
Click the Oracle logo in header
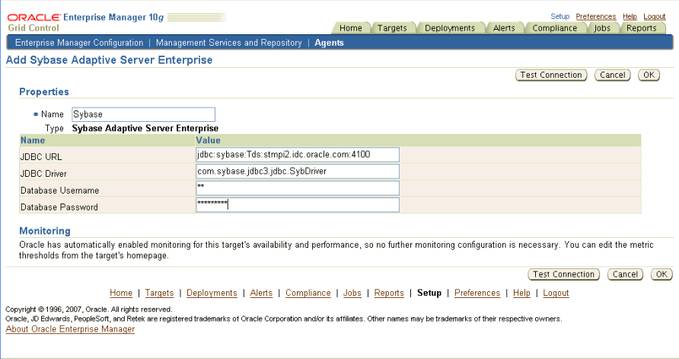33,18
